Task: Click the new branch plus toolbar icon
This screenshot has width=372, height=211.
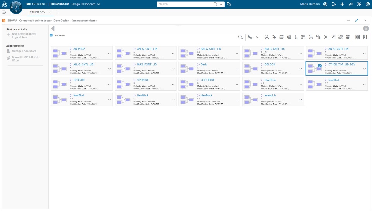Action: point(303,37)
